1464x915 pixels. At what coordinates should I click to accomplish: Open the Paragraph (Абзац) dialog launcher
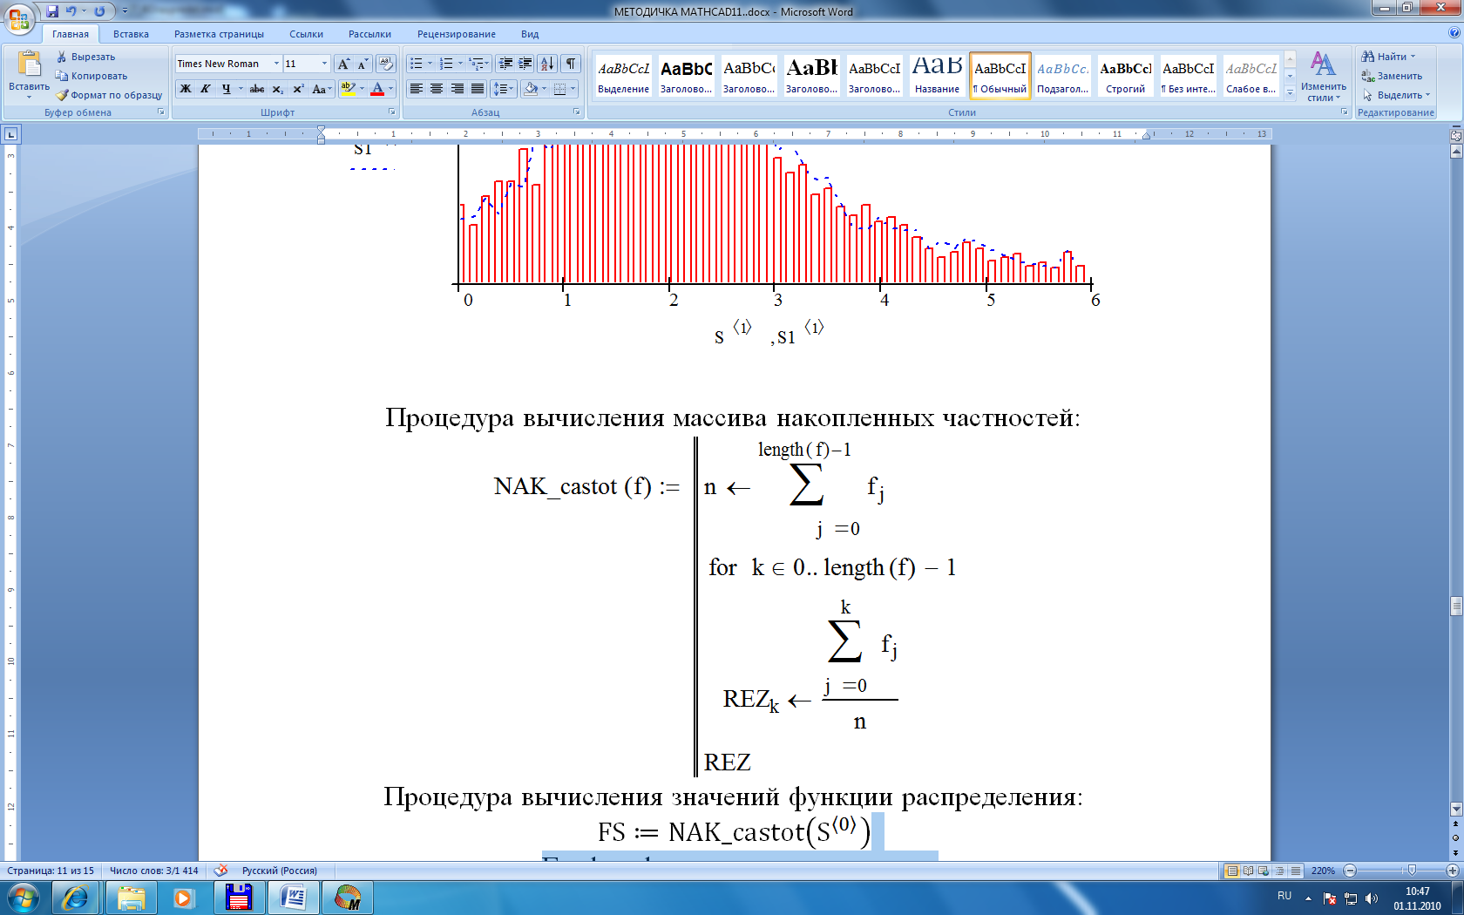tap(576, 112)
